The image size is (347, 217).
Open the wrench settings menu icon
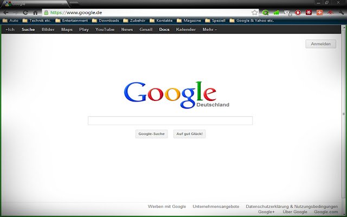(x=342, y=12)
